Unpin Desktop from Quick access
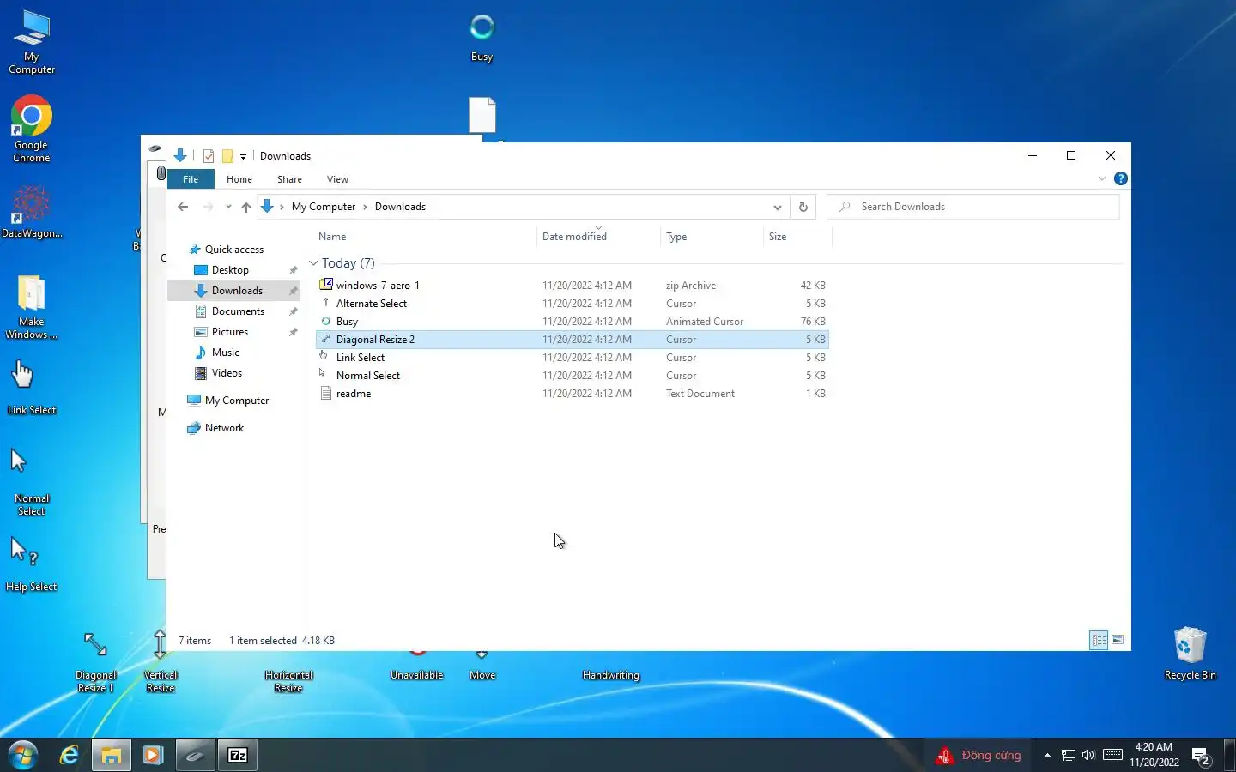The height and width of the screenshot is (772, 1236). [x=294, y=270]
